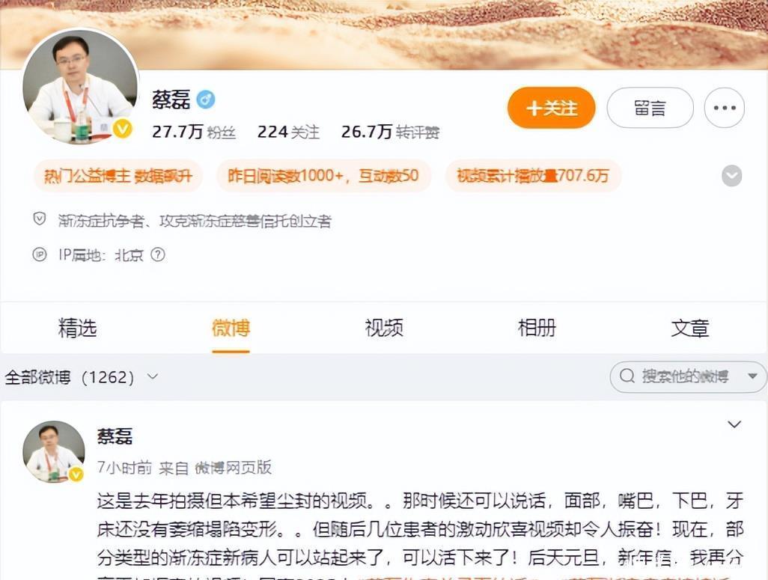The height and width of the screenshot is (580, 768).
Task: Click the blue male gender icon beside 蔡磊
Action: point(206,100)
